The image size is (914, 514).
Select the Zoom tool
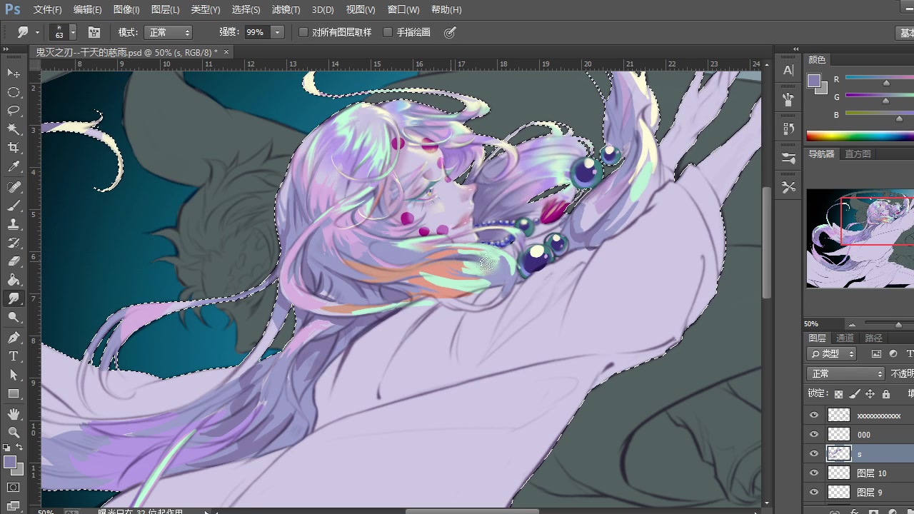[14, 433]
